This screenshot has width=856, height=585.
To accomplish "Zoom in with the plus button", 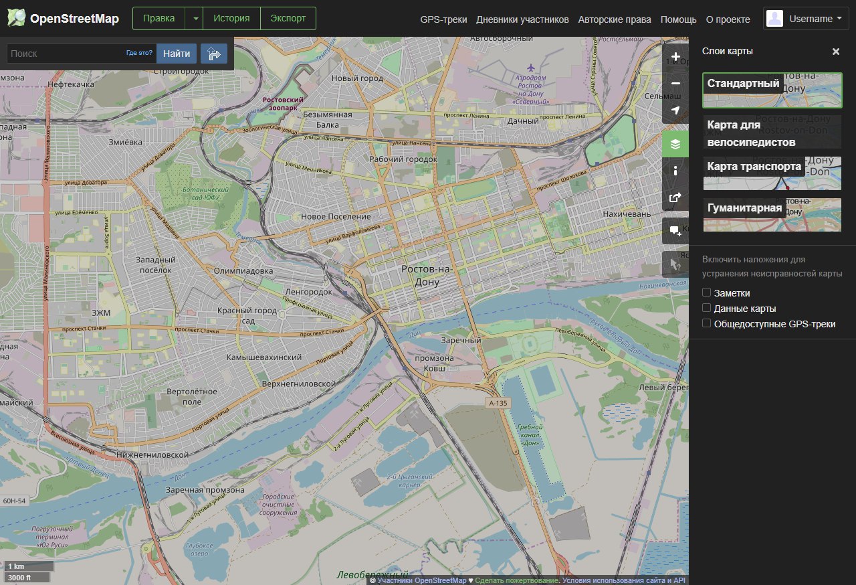I will click(x=675, y=56).
